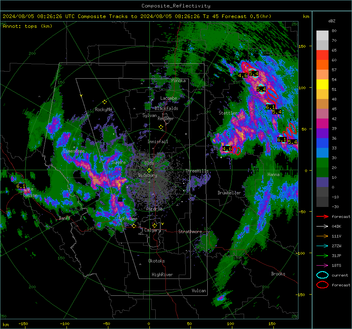Click the Innisfail city label
Viewport: 352px width, 329px height.
(158, 142)
